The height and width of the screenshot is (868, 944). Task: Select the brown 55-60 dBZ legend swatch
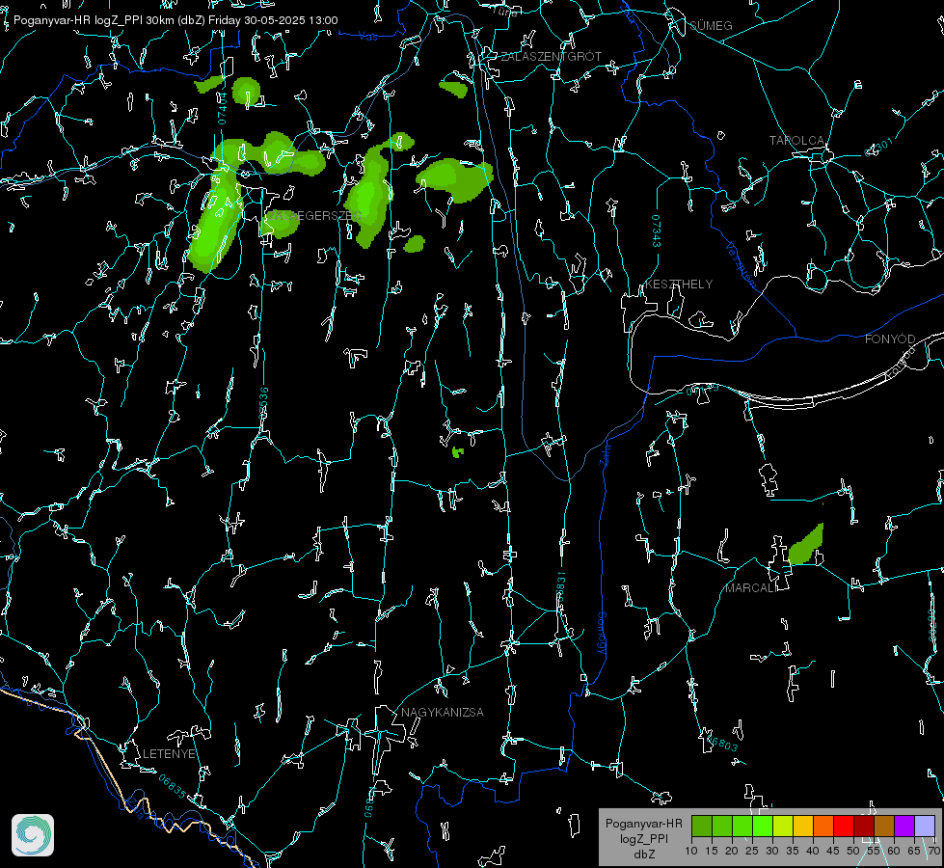pyautogui.click(x=884, y=826)
